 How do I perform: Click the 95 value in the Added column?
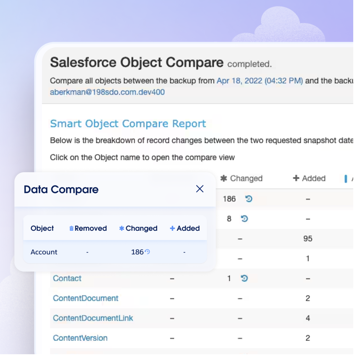(308, 239)
